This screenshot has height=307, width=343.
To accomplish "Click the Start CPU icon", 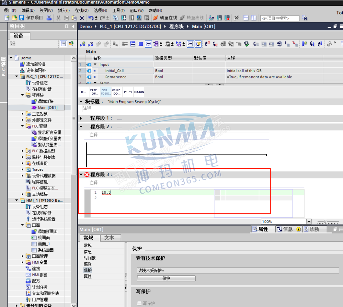I will pyautogui.click(x=219, y=18).
